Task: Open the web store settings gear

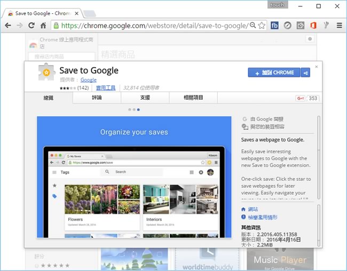Action: pos(310,39)
